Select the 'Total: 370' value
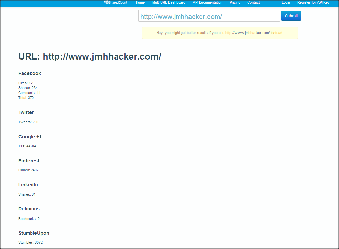Screen dimensions: 339x249 (x=26, y=98)
